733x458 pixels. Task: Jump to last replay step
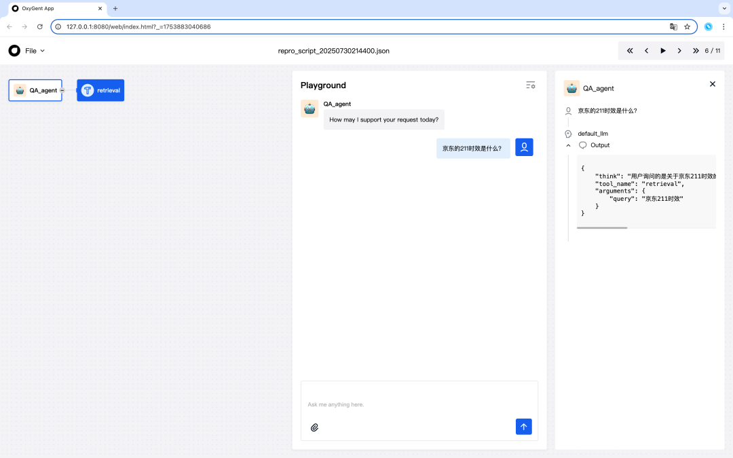click(x=696, y=50)
